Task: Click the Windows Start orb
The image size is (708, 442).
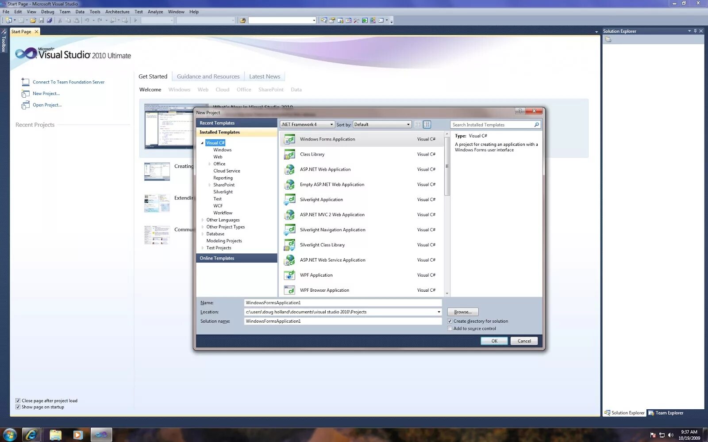Action: point(9,434)
